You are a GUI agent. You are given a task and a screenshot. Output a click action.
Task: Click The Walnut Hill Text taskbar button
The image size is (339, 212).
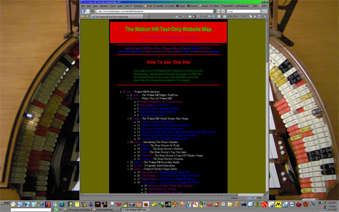coord(135,210)
